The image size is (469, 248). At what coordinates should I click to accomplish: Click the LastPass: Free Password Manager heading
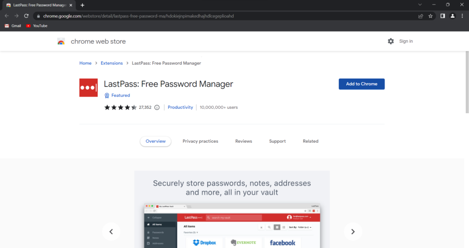[x=169, y=84]
